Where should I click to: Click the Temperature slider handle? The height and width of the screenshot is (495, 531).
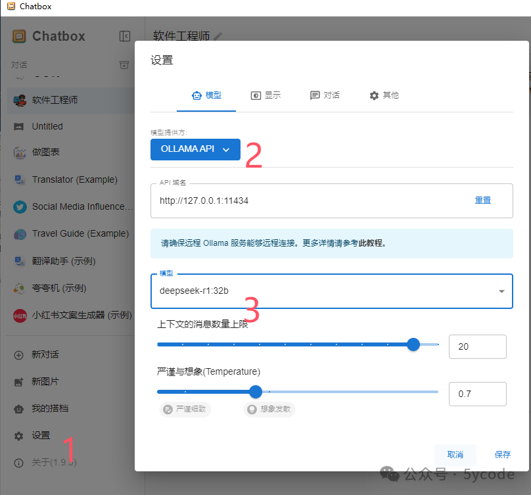(256, 392)
